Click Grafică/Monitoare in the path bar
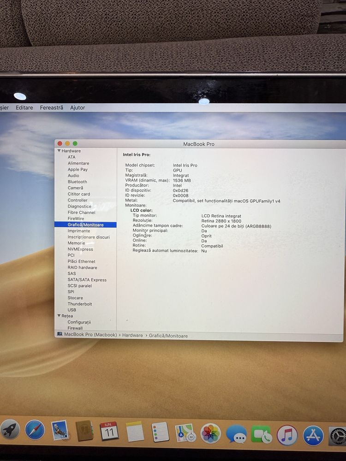Viewport: 346px width, 461px height. [x=168, y=336]
